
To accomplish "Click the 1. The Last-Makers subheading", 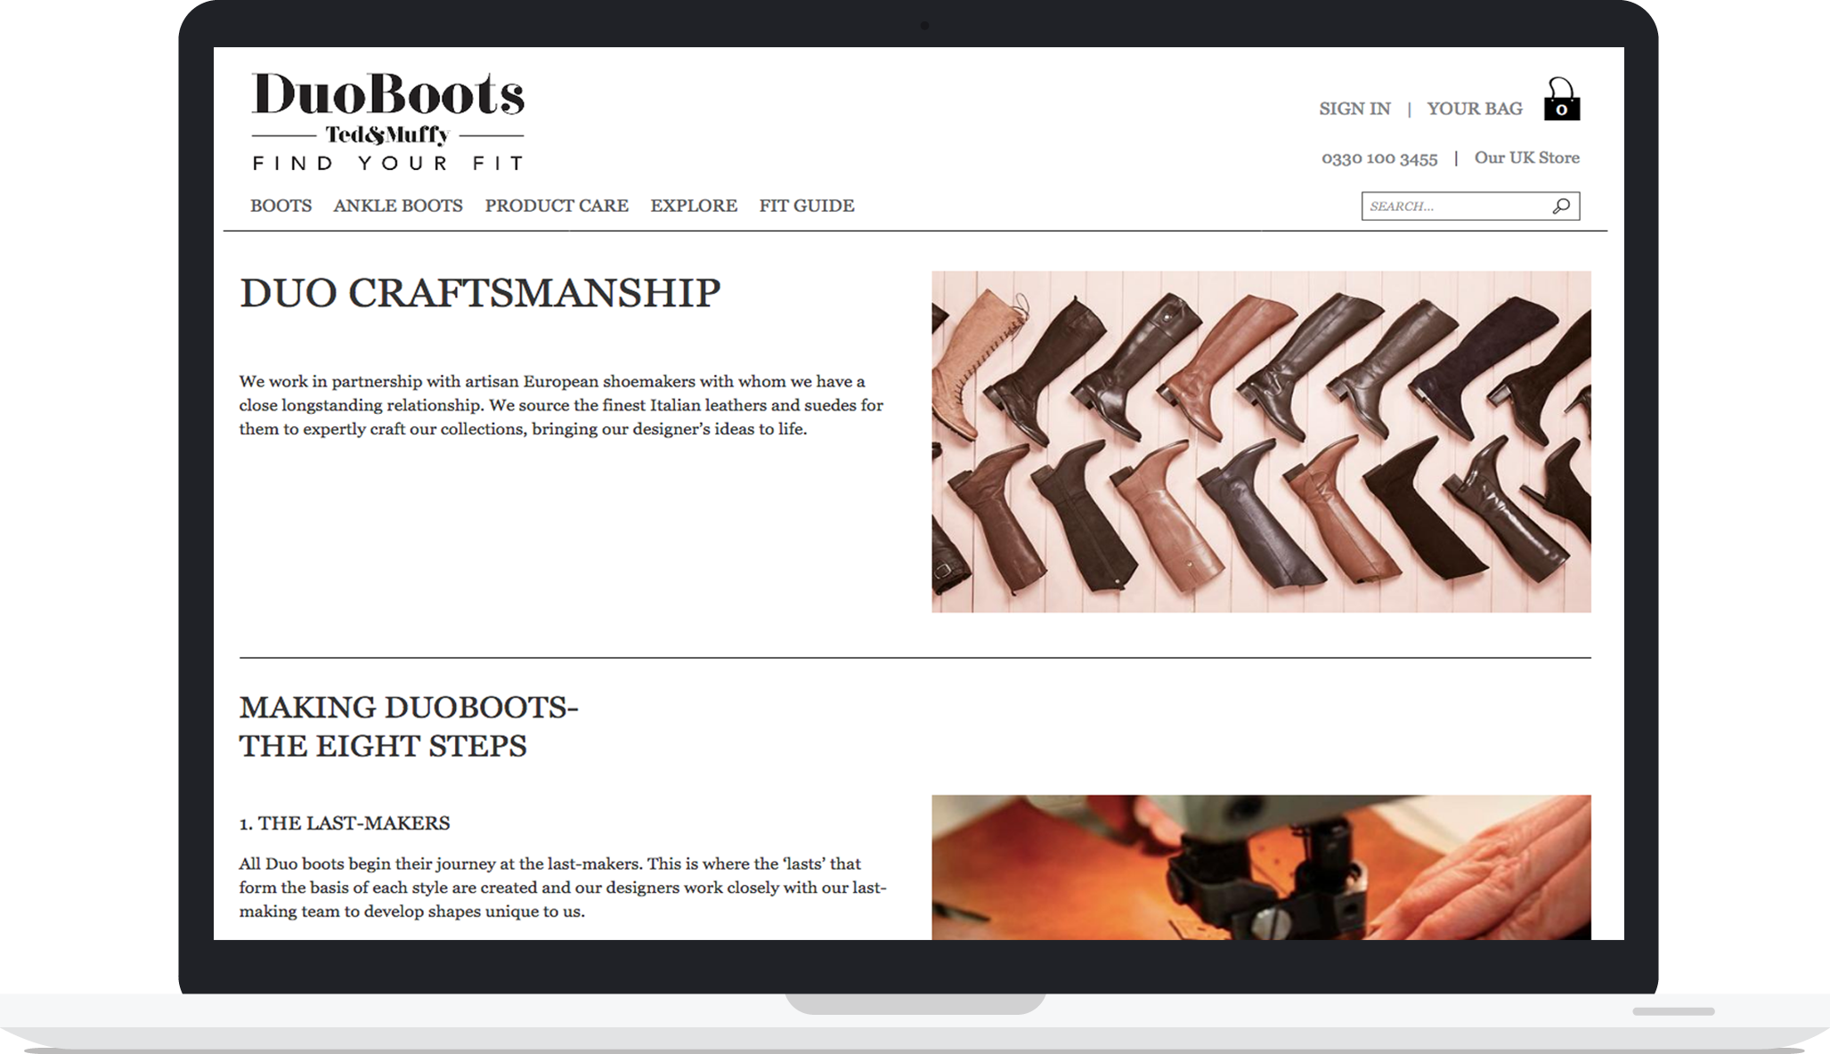I will click(345, 823).
